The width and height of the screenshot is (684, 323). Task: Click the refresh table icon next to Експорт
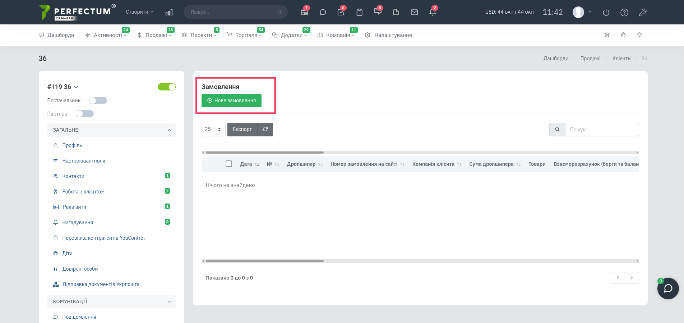tap(265, 129)
